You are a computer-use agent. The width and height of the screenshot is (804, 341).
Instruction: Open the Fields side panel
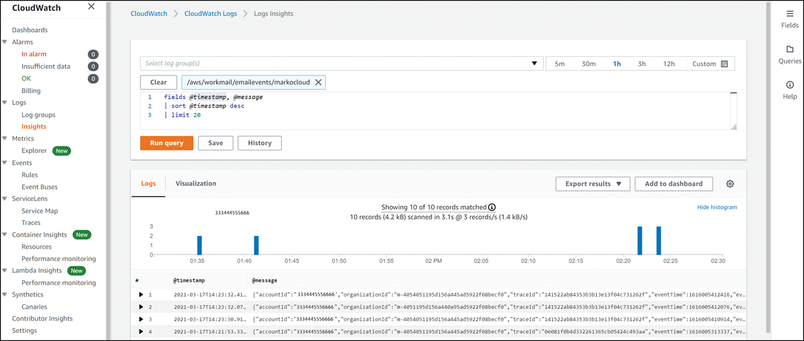[790, 19]
